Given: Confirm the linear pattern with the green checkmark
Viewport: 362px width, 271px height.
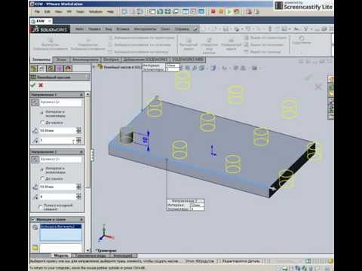Looking at the screenshot, I should click(x=32, y=85).
